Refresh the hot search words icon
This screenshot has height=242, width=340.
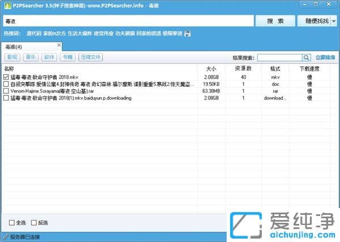coord(188,33)
